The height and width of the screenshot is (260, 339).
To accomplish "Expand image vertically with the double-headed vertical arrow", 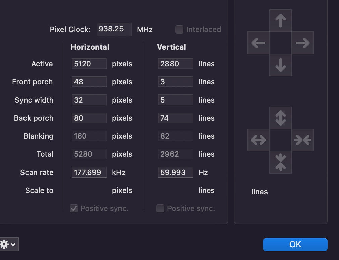I will tap(280, 118).
